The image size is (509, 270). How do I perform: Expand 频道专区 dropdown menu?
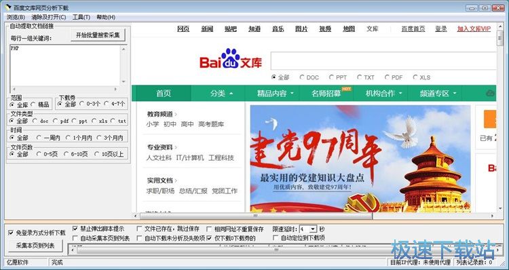click(x=455, y=94)
